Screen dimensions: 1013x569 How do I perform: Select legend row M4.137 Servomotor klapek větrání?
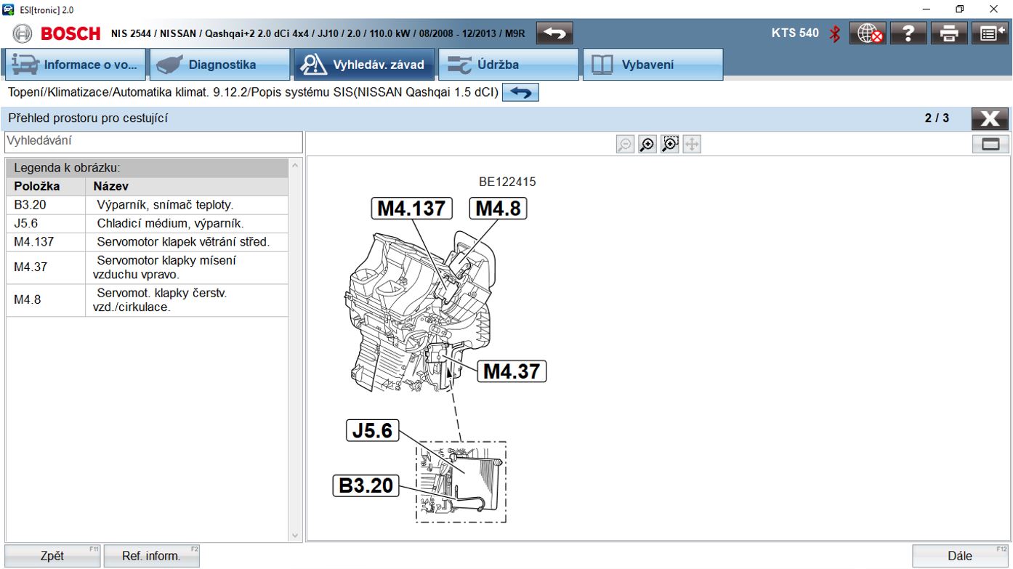[147, 242]
